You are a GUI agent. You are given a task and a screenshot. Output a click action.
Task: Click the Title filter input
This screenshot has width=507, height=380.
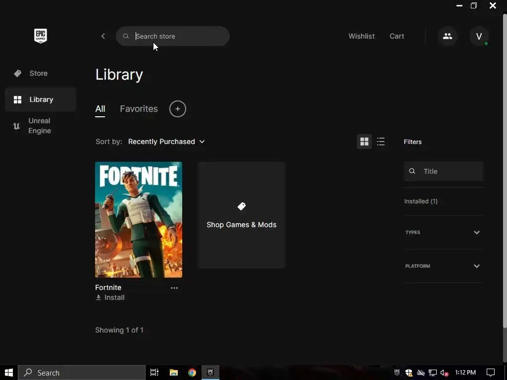click(x=444, y=171)
